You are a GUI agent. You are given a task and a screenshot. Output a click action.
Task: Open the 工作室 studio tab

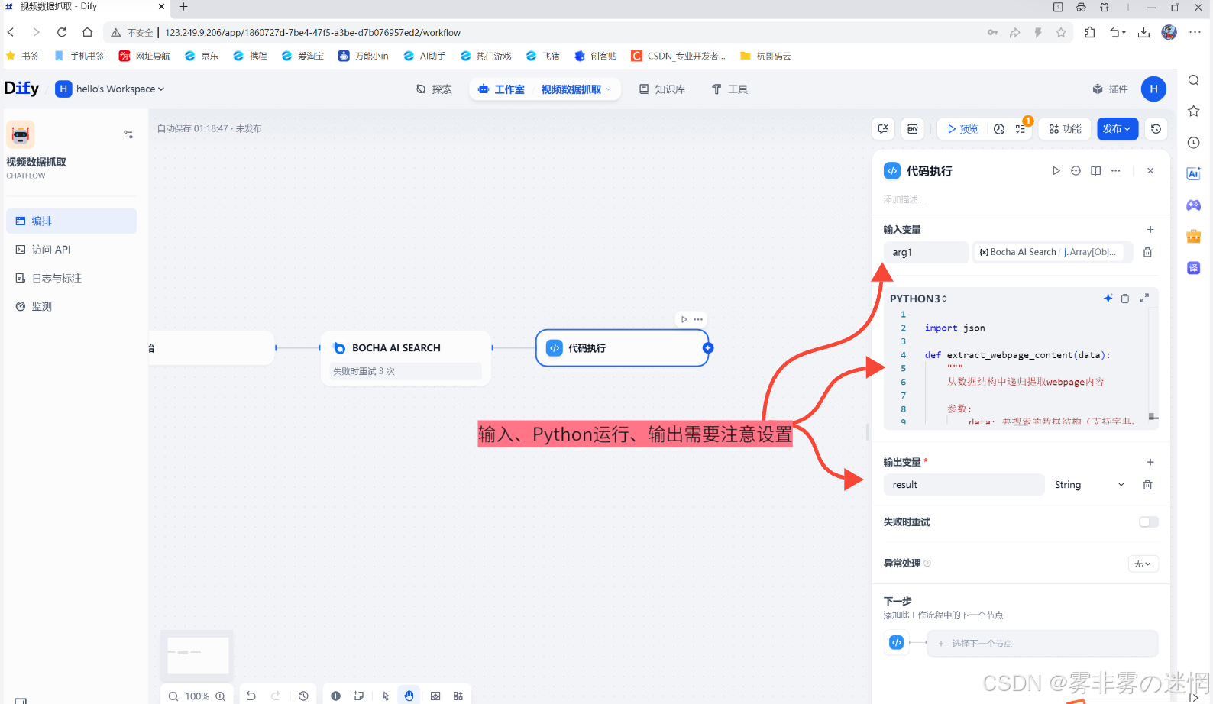pos(501,89)
